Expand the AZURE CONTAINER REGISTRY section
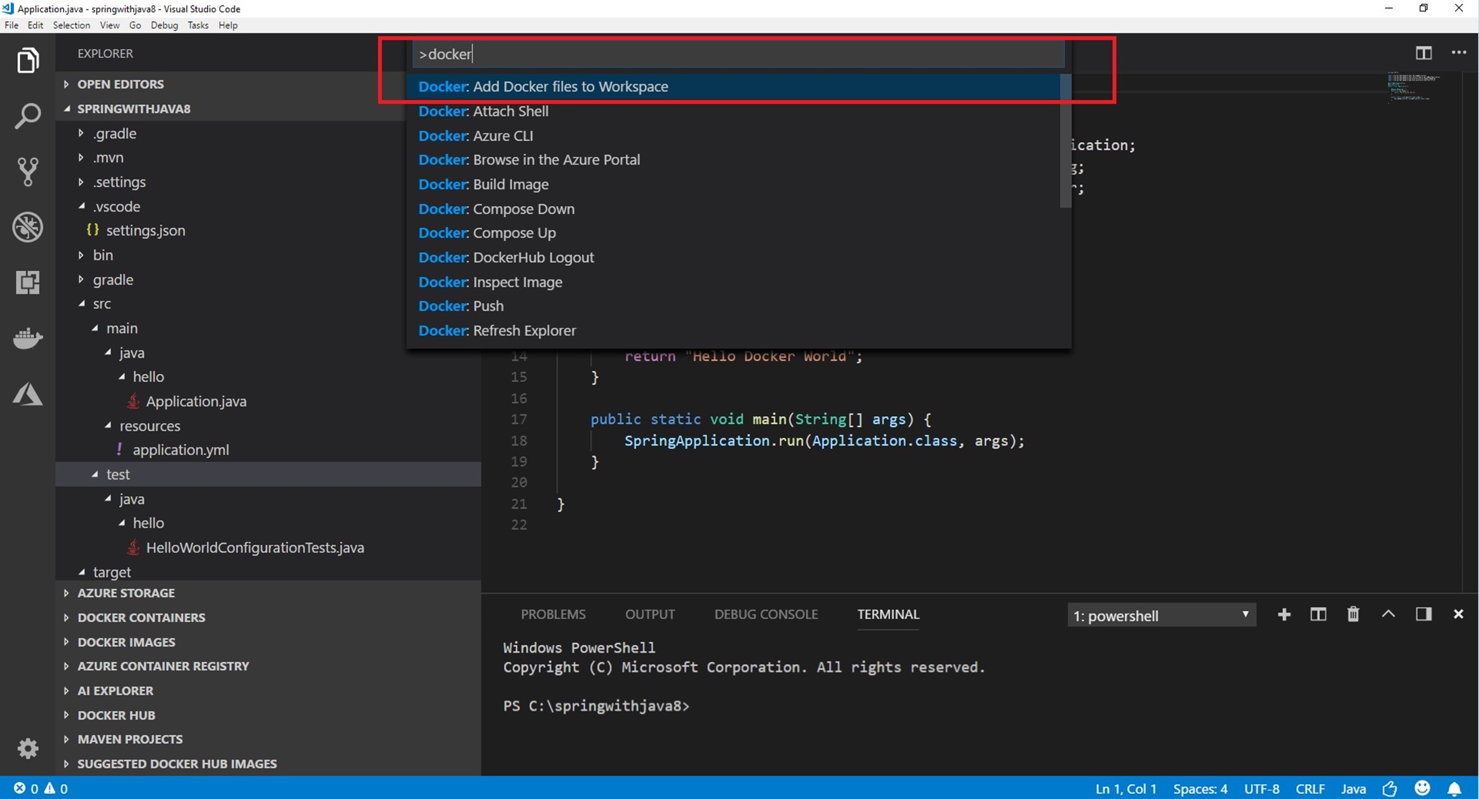This screenshot has height=799, width=1479. click(x=163, y=666)
